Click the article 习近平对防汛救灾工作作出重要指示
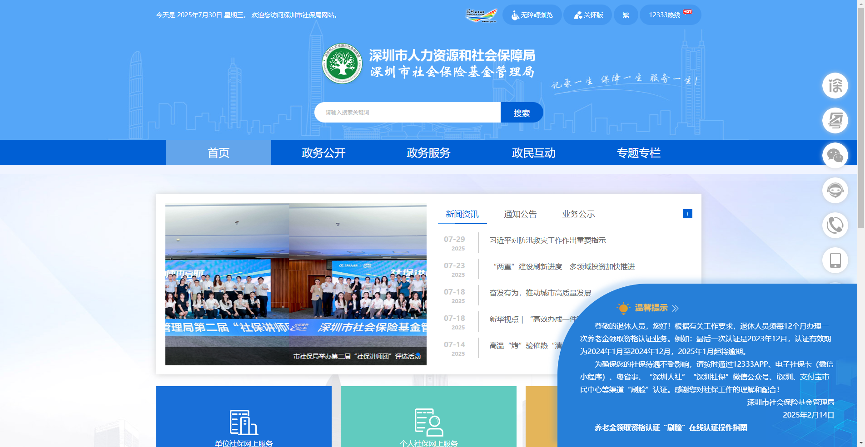Viewport: 865px width, 447px height. coord(547,241)
